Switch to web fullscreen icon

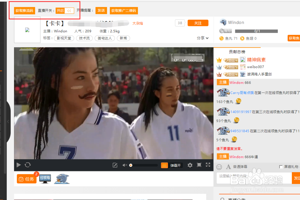click(x=199, y=165)
